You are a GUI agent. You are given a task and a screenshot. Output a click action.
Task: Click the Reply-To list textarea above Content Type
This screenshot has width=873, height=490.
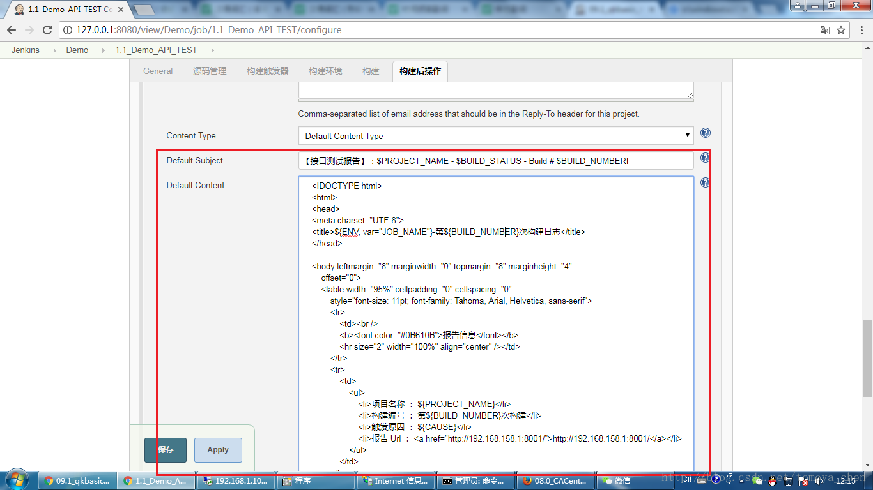pos(496,90)
